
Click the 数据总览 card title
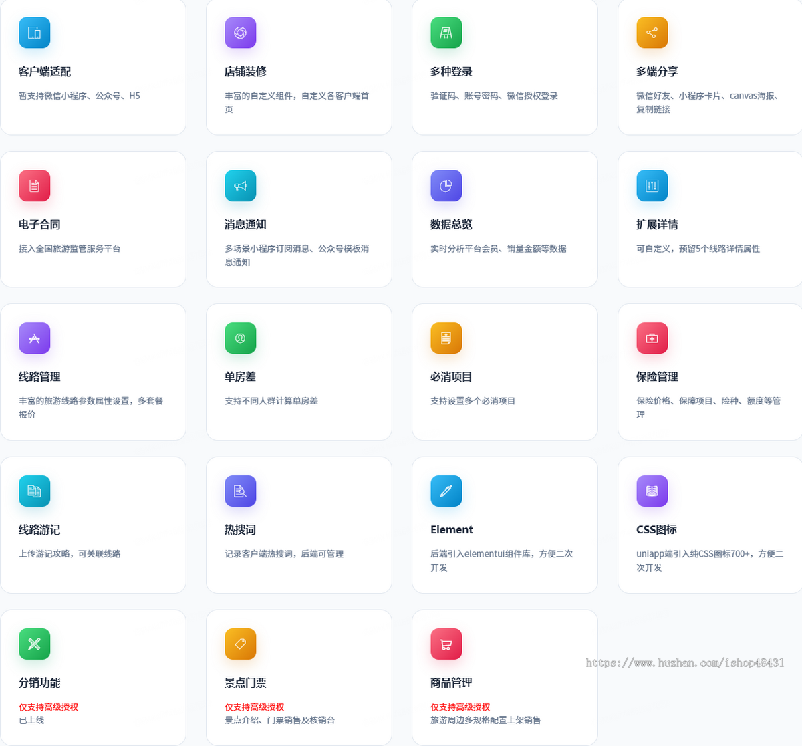point(451,225)
